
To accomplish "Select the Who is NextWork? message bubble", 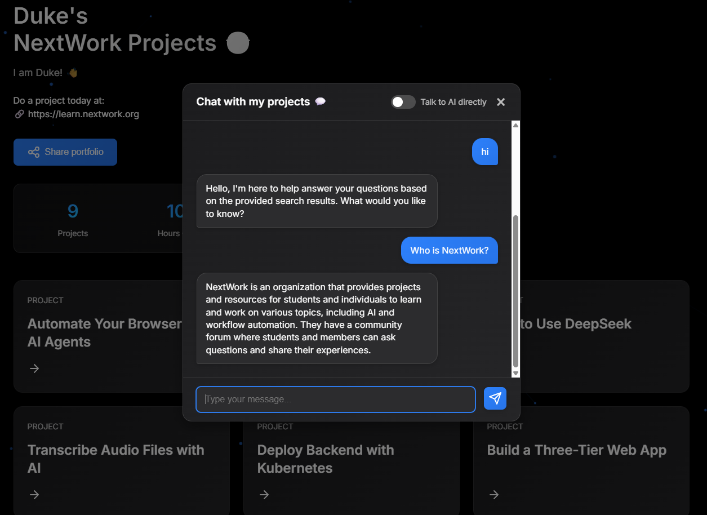I will coord(449,250).
